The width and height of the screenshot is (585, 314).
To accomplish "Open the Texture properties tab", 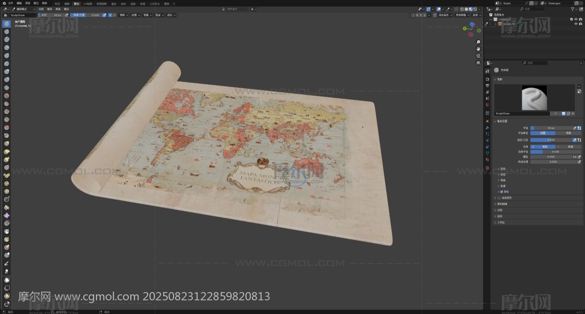I will [x=488, y=168].
